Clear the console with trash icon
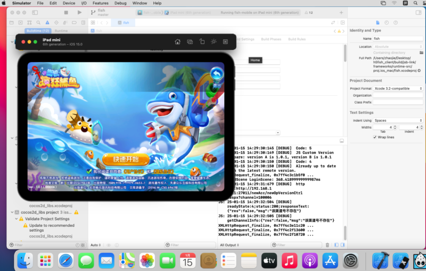The width and height of the screenshot is (426, 271). tap(328, 245)
